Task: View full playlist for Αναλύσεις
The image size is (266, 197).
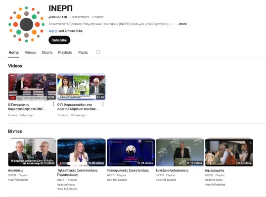Action: click(x=18, y=180)
